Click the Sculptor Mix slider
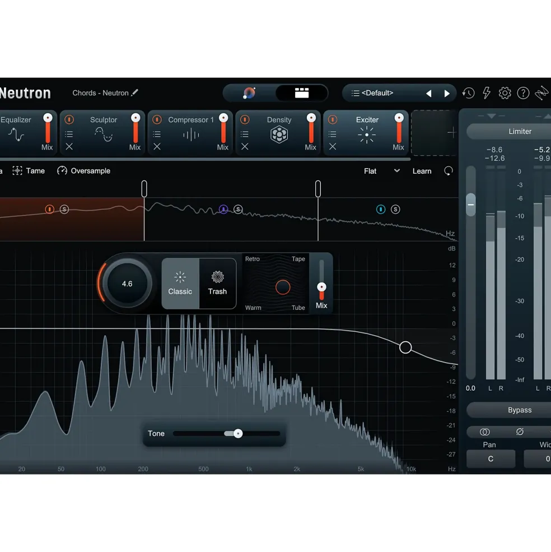 (136, 128)
